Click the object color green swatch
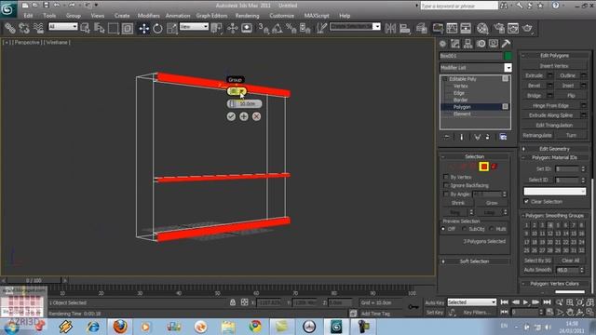 (x=508, y=56)
